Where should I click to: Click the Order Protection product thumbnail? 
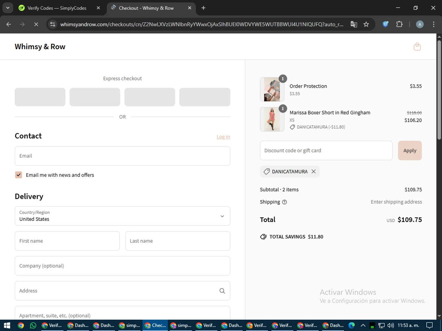pyautogui.click(x=272, y=89)
